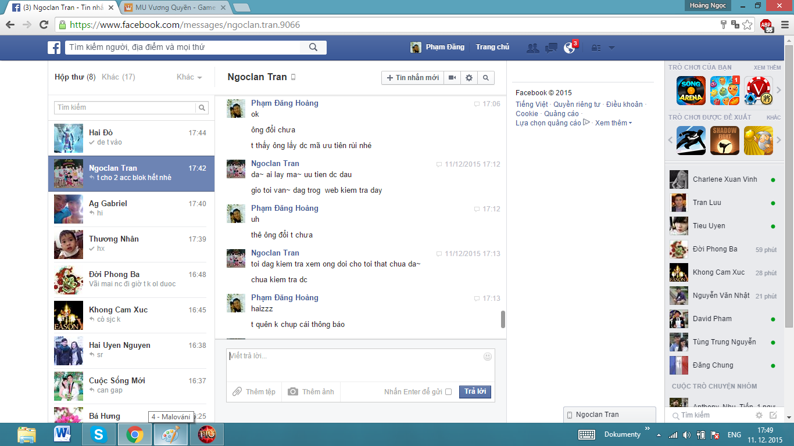This screenshot has width=794, height=446.
Task: Click the Khác link in suggested games
Action: (x=774, y=118)
